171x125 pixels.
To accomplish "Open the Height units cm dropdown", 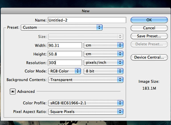I will (103, 54).
